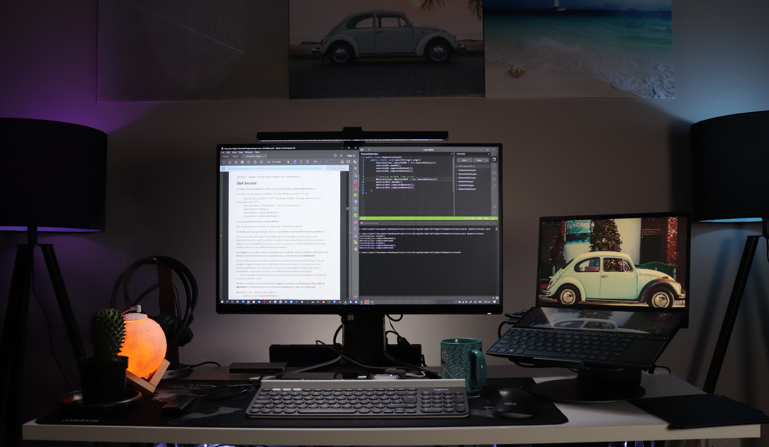769x447 pixels.
Task: Go to next page using down arrow icon
Action: [x=261, y=162]
